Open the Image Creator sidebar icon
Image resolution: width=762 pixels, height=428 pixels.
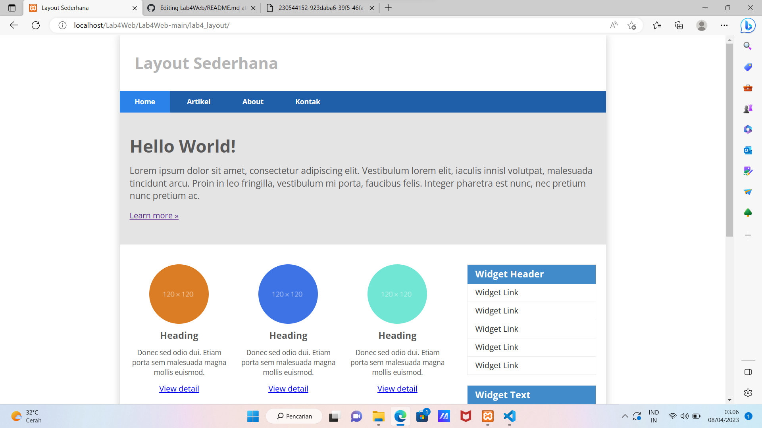[x=748, y=171]
